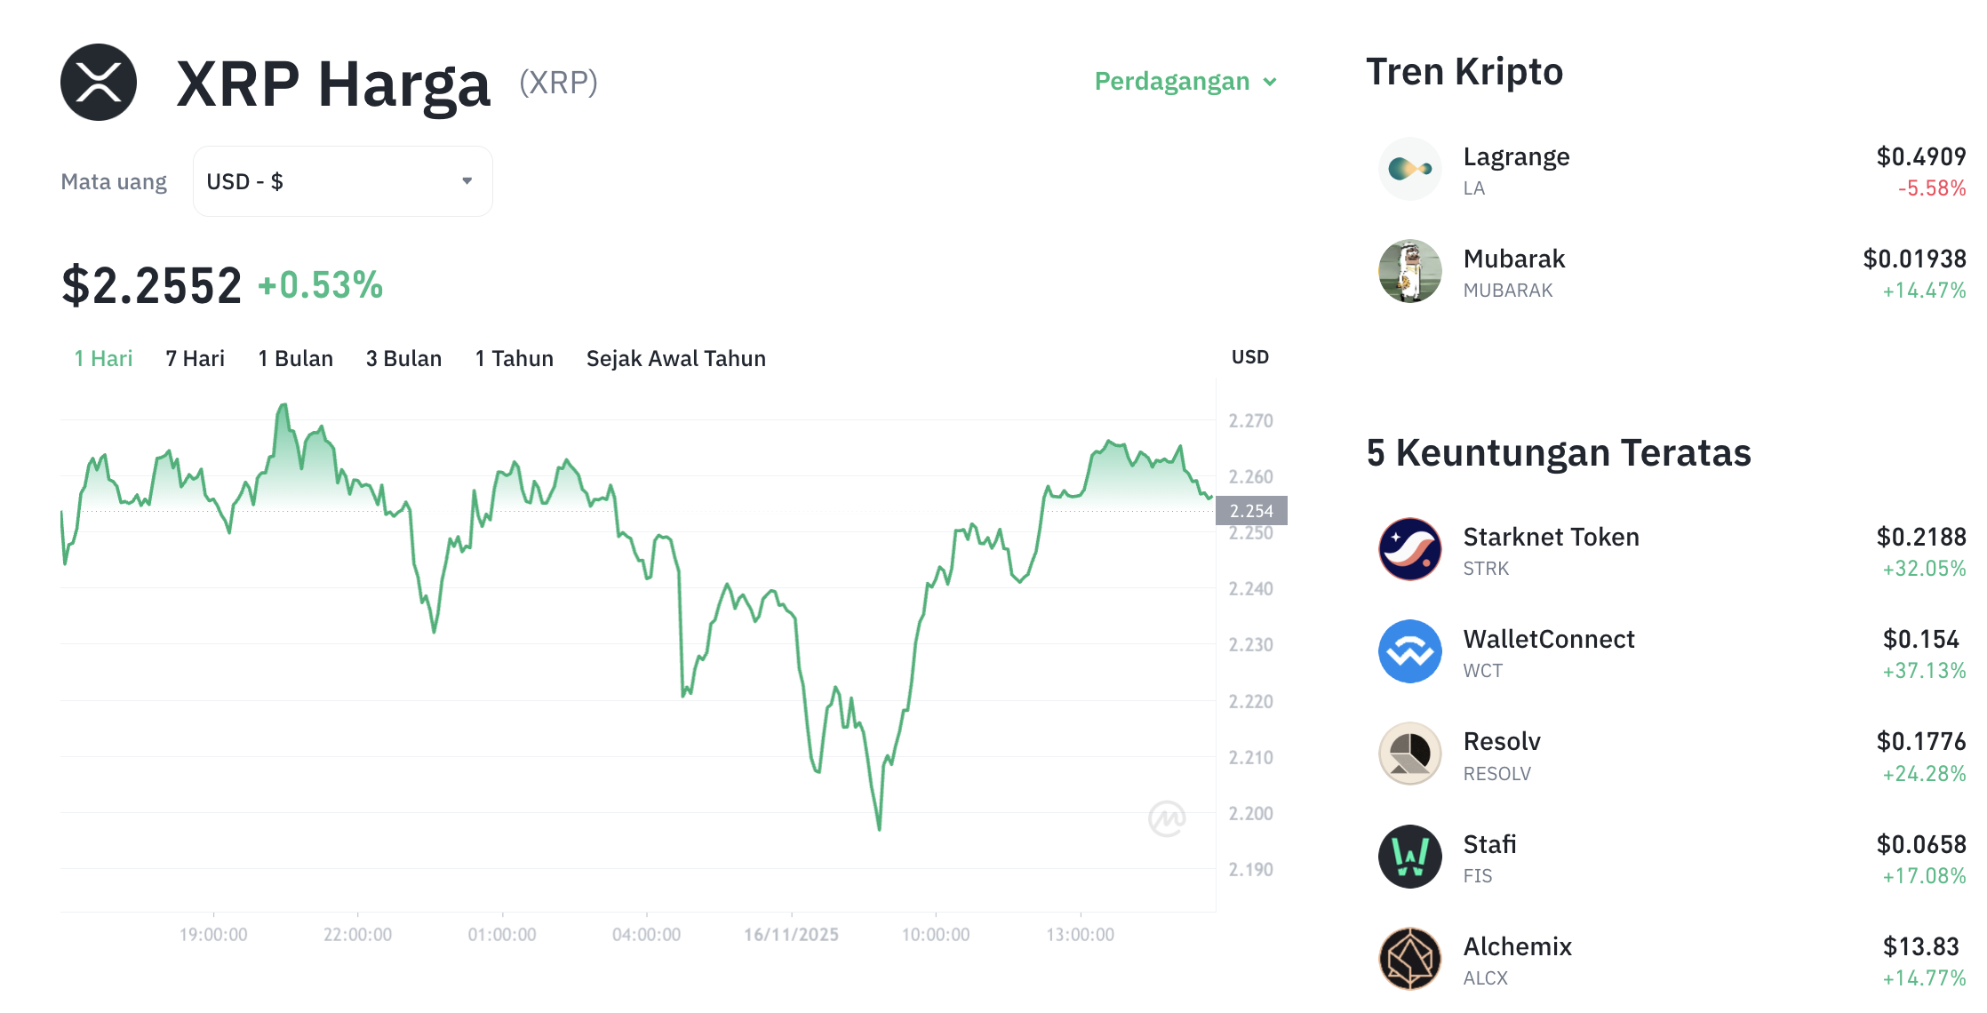This screenshot has width=1987, height=1013.
Task: Click the Alchemix logo icon
Action: click(x=1409, y=959)
